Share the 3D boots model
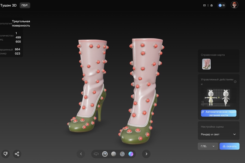This screenshot has height=163, width=245. point(17,154)
